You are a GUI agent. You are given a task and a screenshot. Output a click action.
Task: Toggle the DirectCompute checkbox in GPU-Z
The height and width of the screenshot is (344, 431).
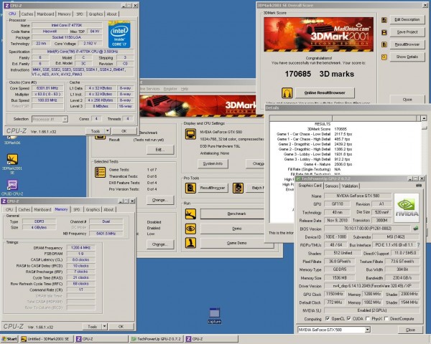coord(386,318)
